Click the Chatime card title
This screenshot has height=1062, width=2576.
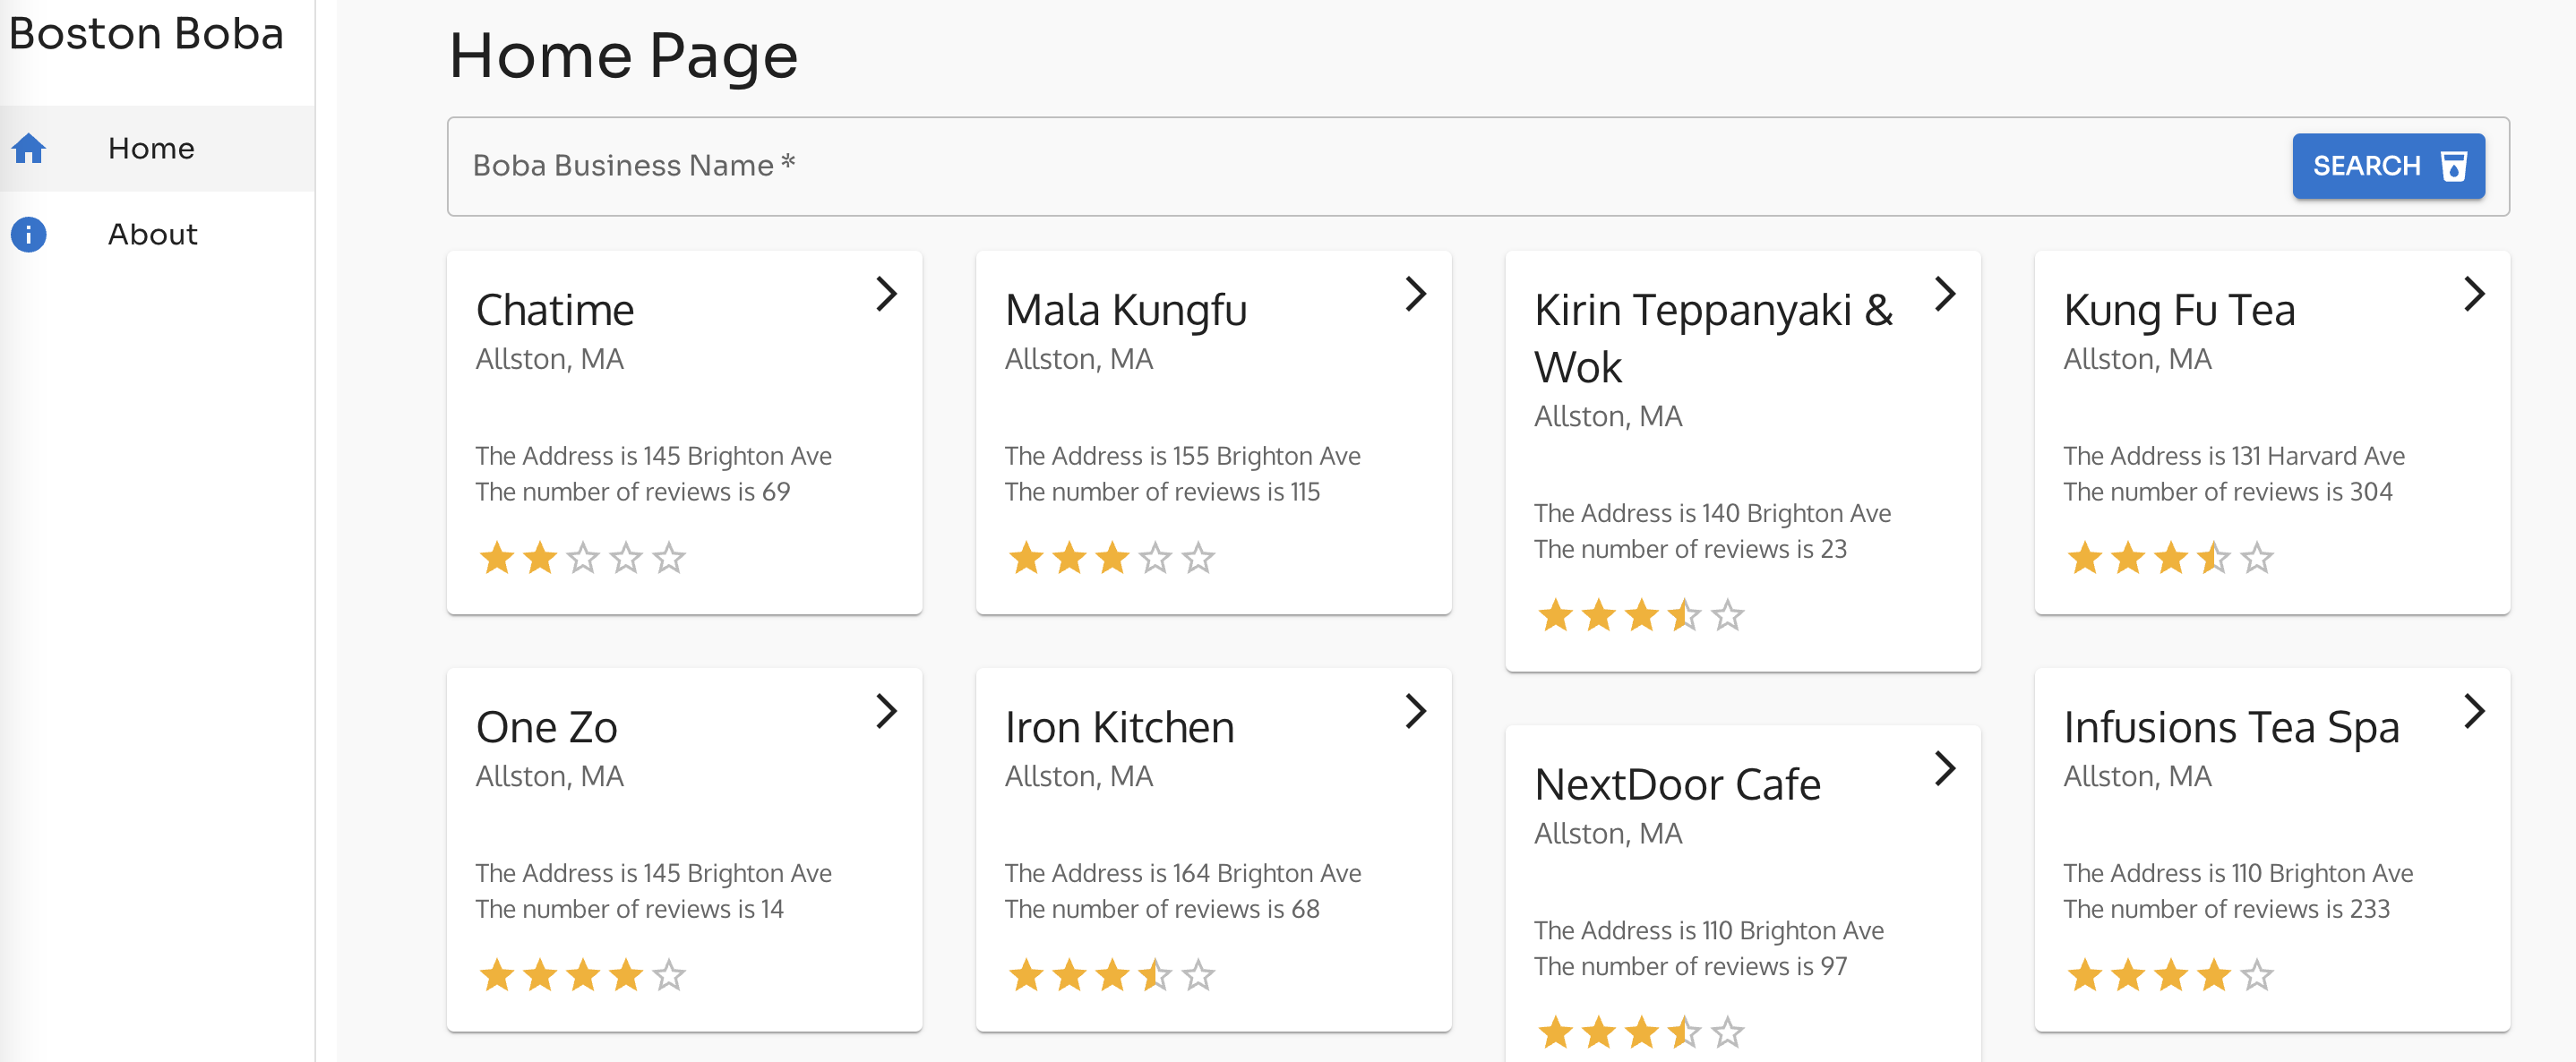pyautogui.click(x=555, y=310)
